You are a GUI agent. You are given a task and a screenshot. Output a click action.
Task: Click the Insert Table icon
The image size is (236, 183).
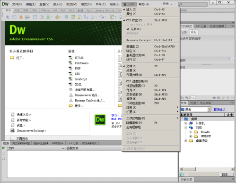pos(35,17)
